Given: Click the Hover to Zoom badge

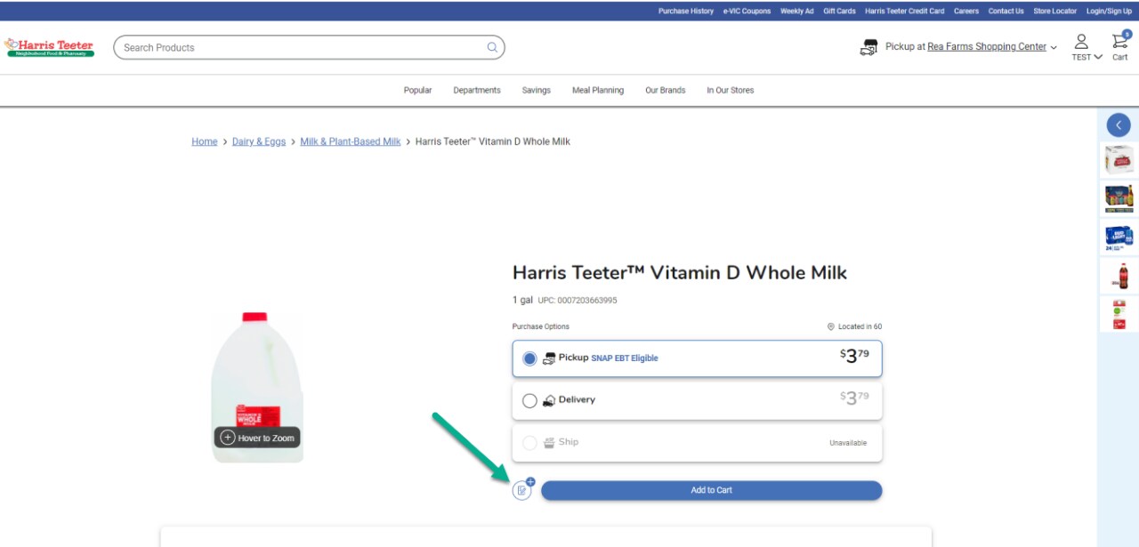Looking at the screenshot, I should 257,438.
